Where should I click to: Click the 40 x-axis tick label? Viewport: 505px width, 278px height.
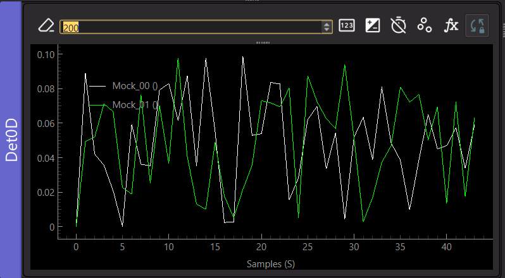tap(446, 248)
